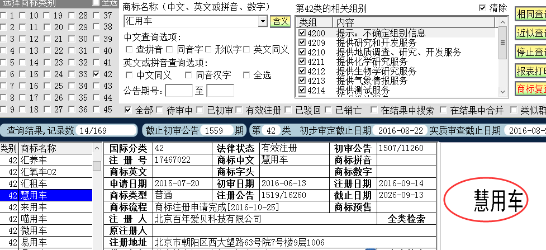546x250 pixels.
Task: Filter by 已销亡 status
Action: coord(329,110)
